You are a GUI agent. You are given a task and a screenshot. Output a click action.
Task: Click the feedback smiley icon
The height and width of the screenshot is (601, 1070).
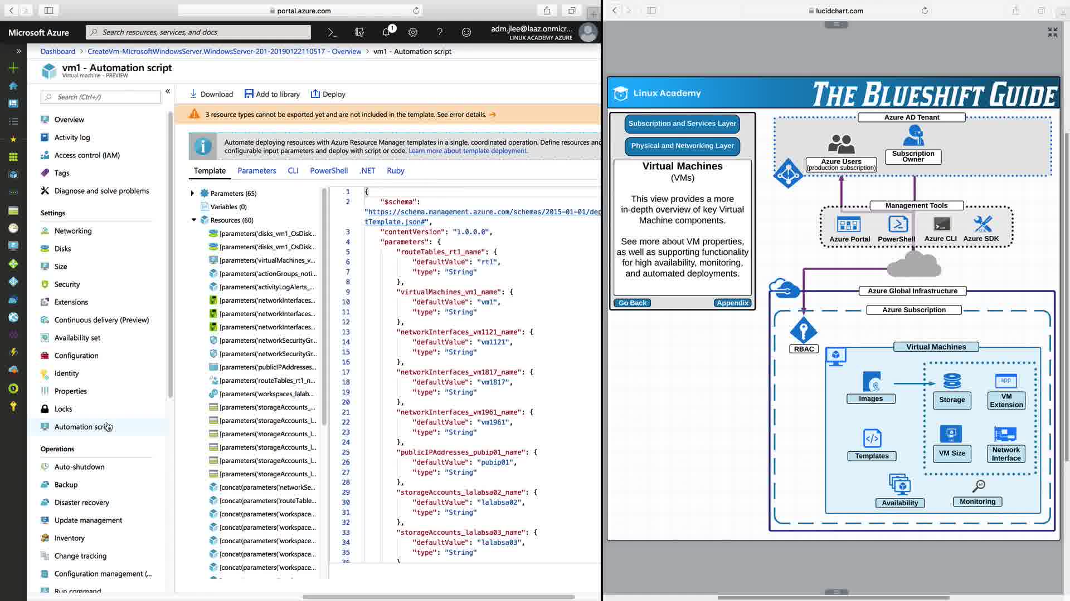[466, 32]
